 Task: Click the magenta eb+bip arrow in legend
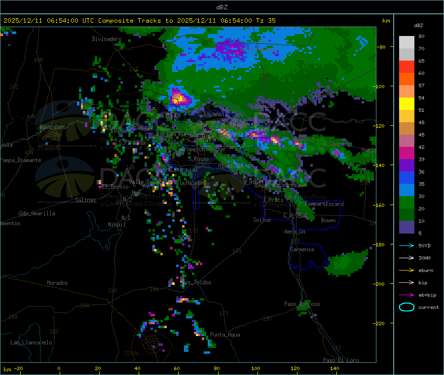click(x=407, y=295)
